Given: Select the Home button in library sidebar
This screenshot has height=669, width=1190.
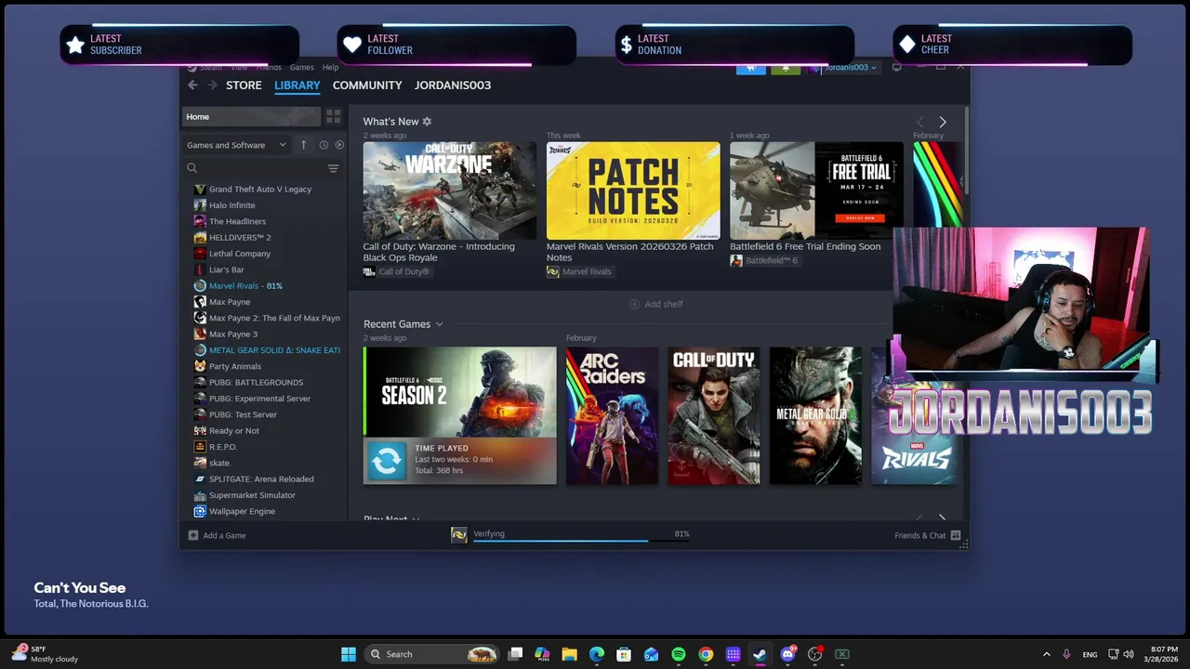Looking at the screenshot, I should point(251,117).
